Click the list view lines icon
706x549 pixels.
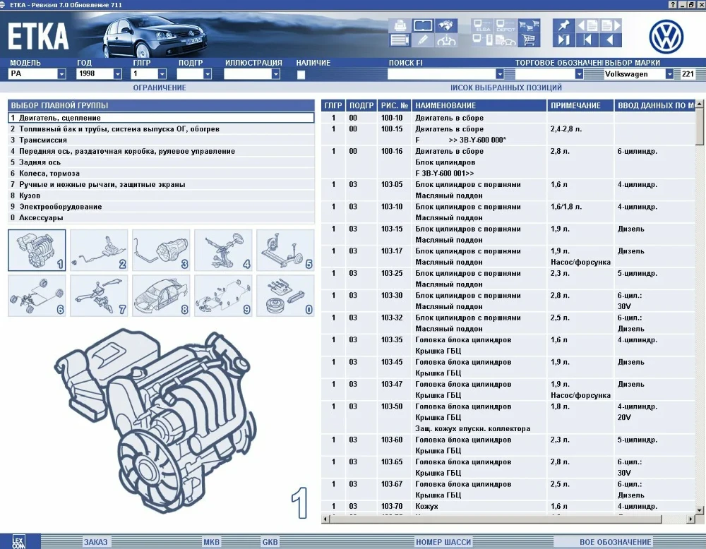pos(400,40)
